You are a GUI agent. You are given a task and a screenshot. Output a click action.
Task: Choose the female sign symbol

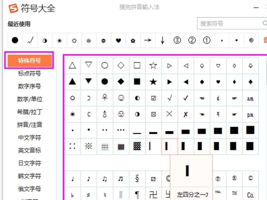pyautogui.click(x=105, y=98)
